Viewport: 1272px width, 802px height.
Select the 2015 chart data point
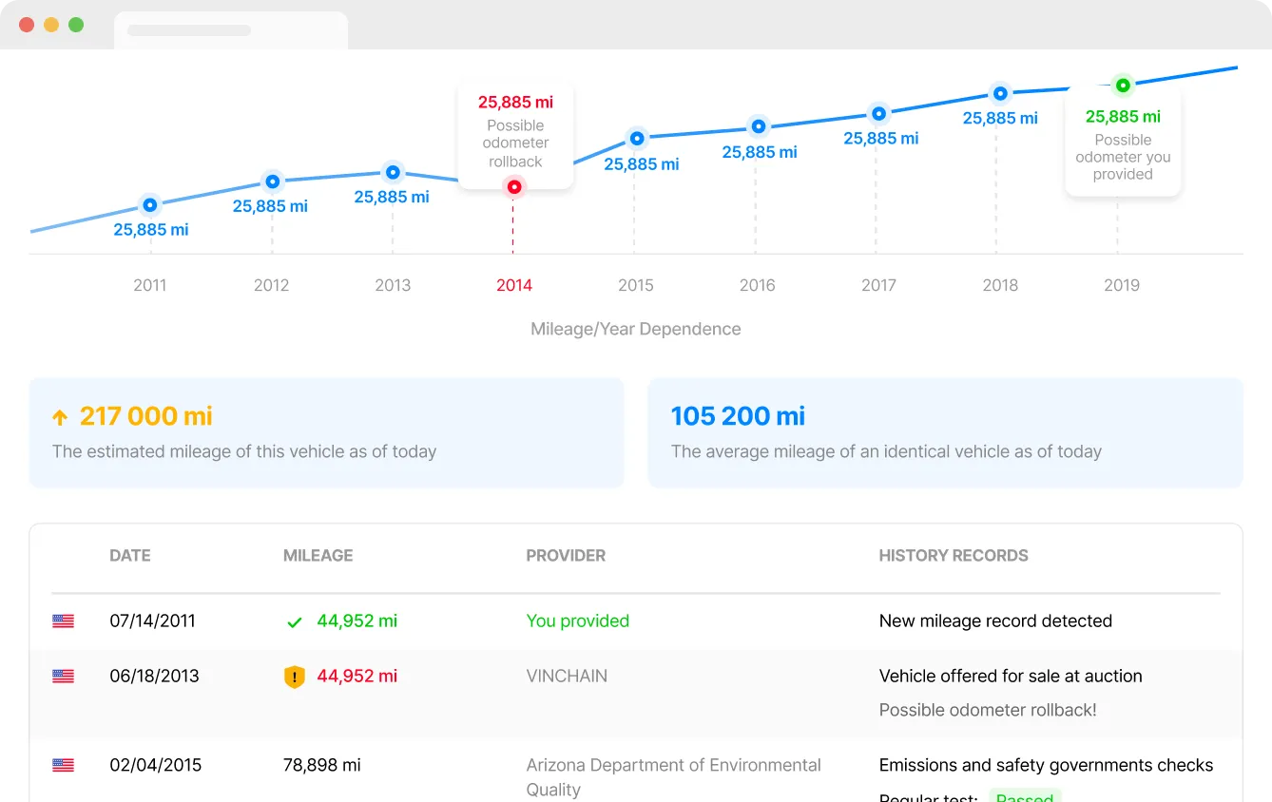tap(637, 139)
